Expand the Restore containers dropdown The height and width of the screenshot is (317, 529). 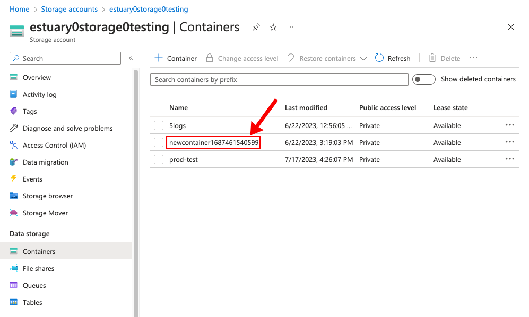[x=363, y=59]
